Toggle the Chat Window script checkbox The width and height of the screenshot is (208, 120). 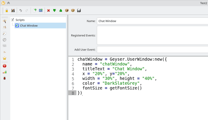(x=17, y=26)
